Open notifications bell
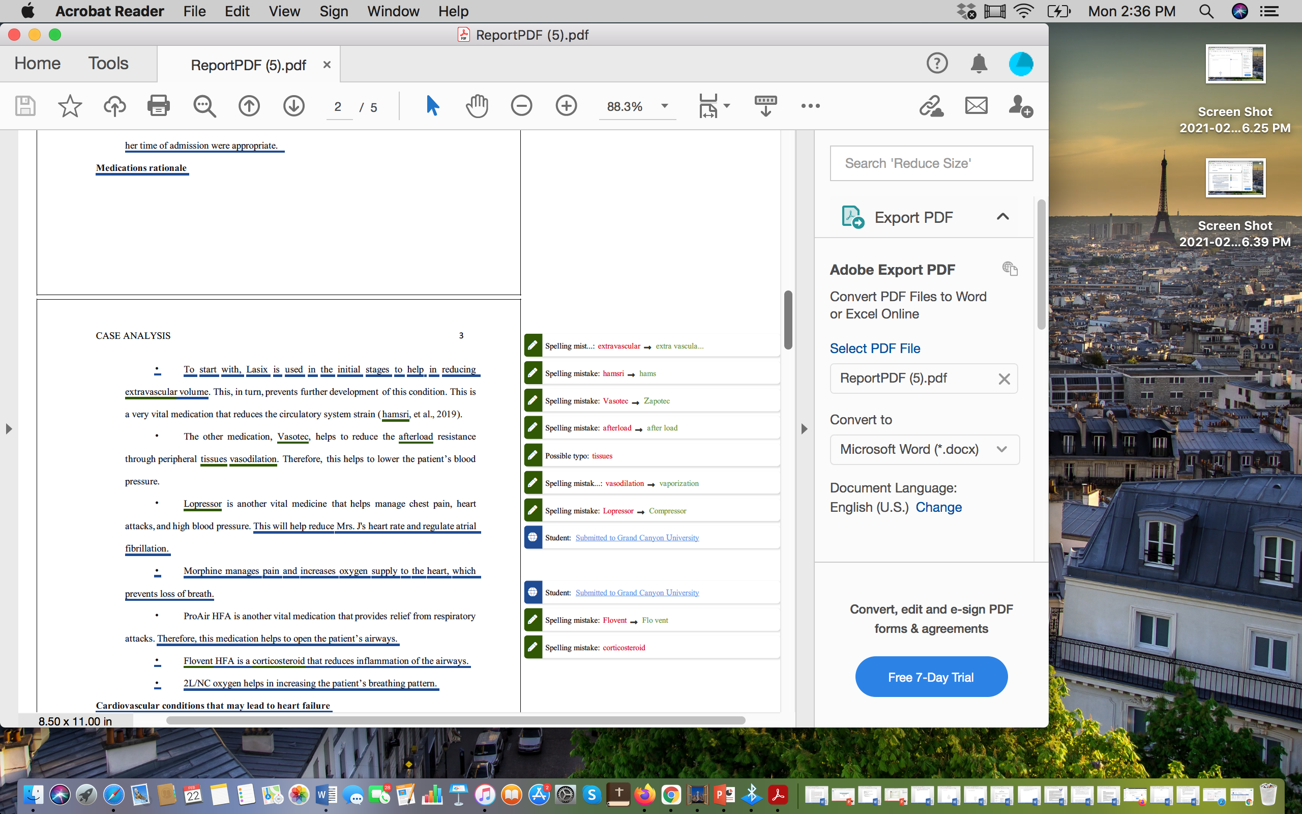Image resolution: width=1302 pixels, height=814 pixels. point(979,64)
